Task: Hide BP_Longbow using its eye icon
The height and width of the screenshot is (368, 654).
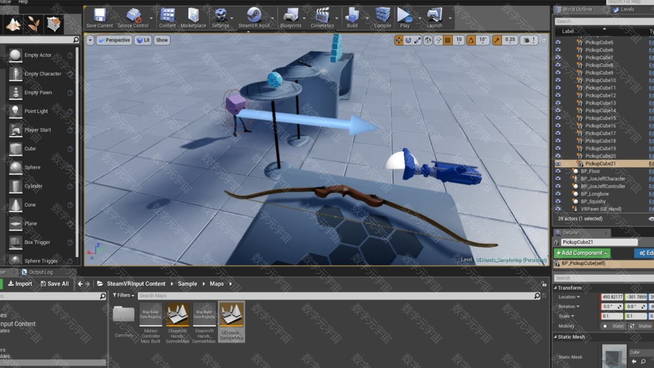Action: click(558, 194)
